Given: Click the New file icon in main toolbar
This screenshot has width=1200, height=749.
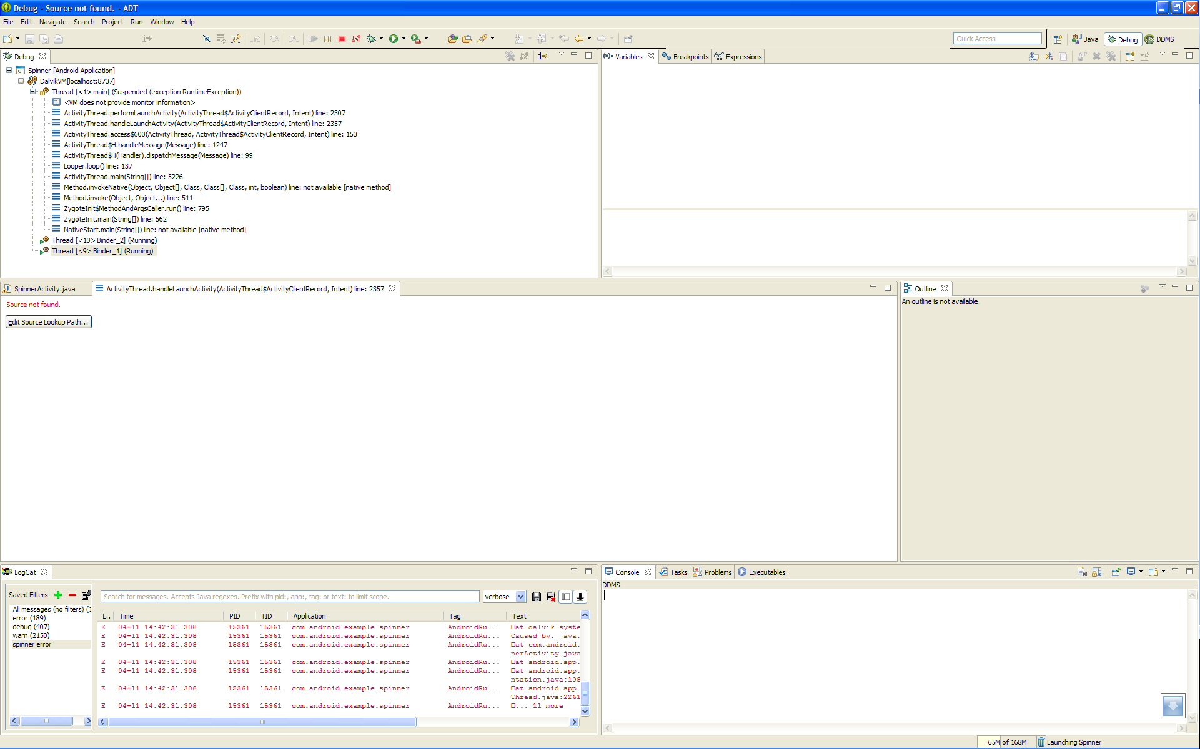Looking at the screenshot, I should tap(7, 39).
